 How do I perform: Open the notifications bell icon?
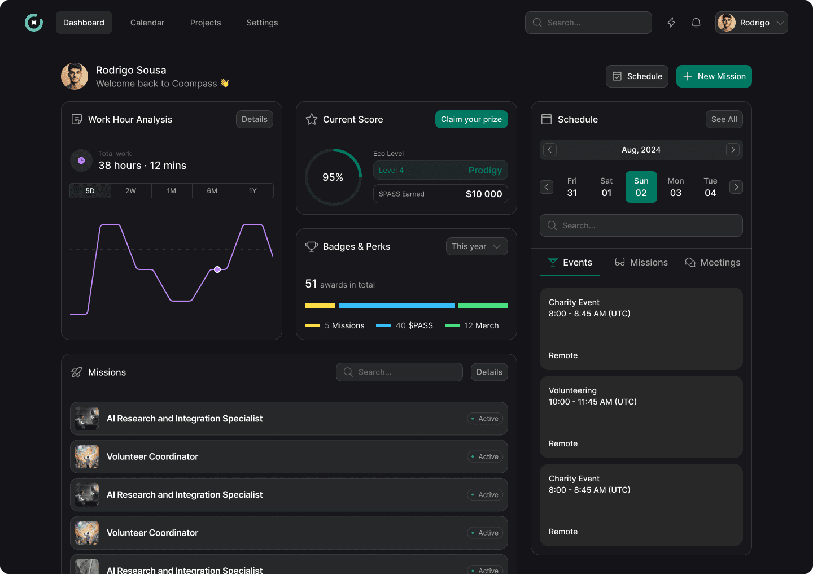tap(696, 23)
